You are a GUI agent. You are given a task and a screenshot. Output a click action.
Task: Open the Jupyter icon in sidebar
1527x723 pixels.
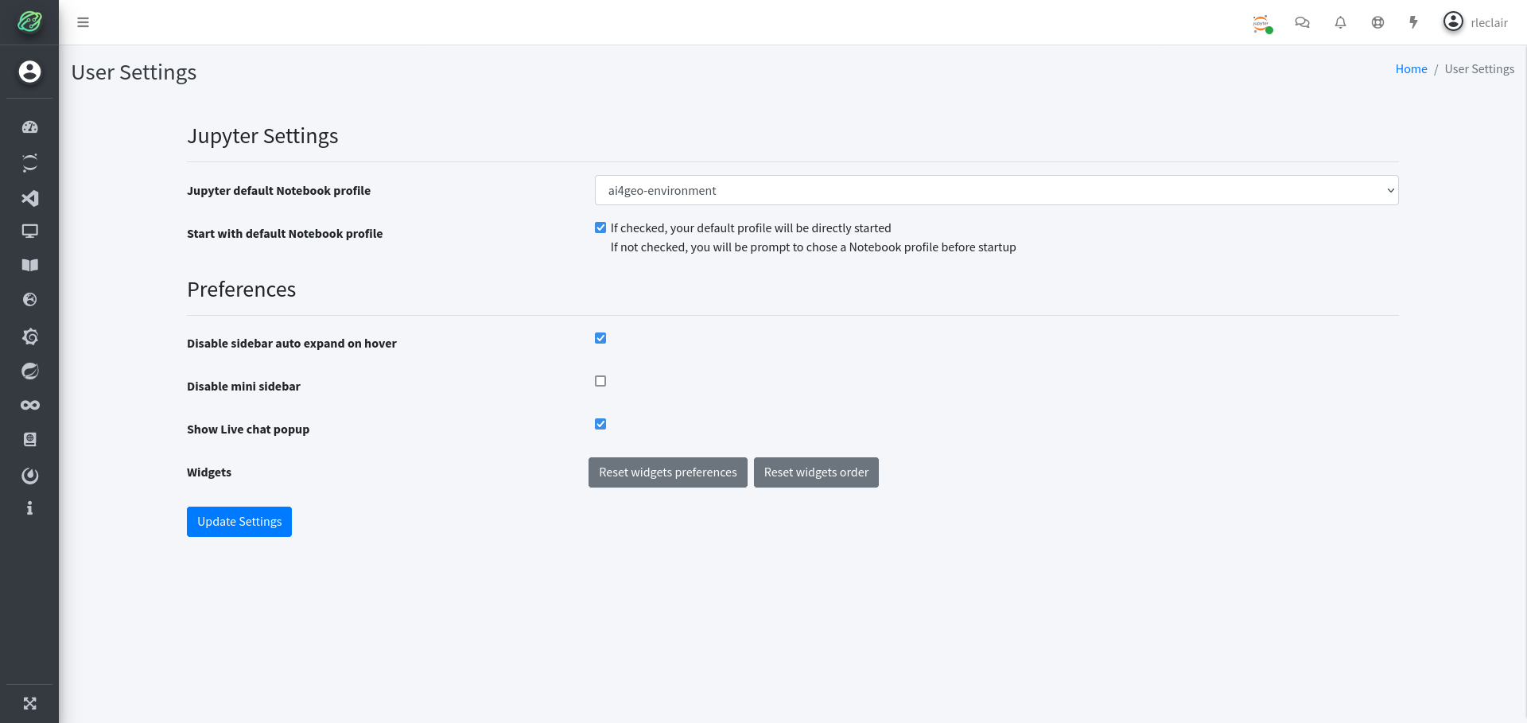[x=29, y=163]
